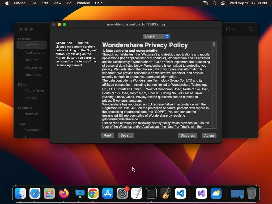Image resolution: width=272 pixels, height=204 pixels.
Task: Minimize the license agreement window
Action: pyautogui.click(x=59, y=24)
